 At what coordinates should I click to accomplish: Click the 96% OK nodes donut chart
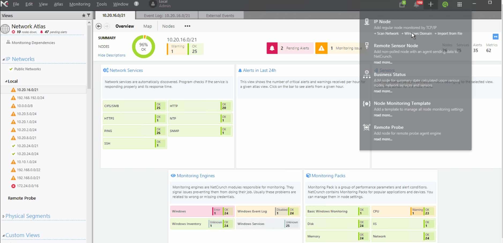[x=144, y=47]
